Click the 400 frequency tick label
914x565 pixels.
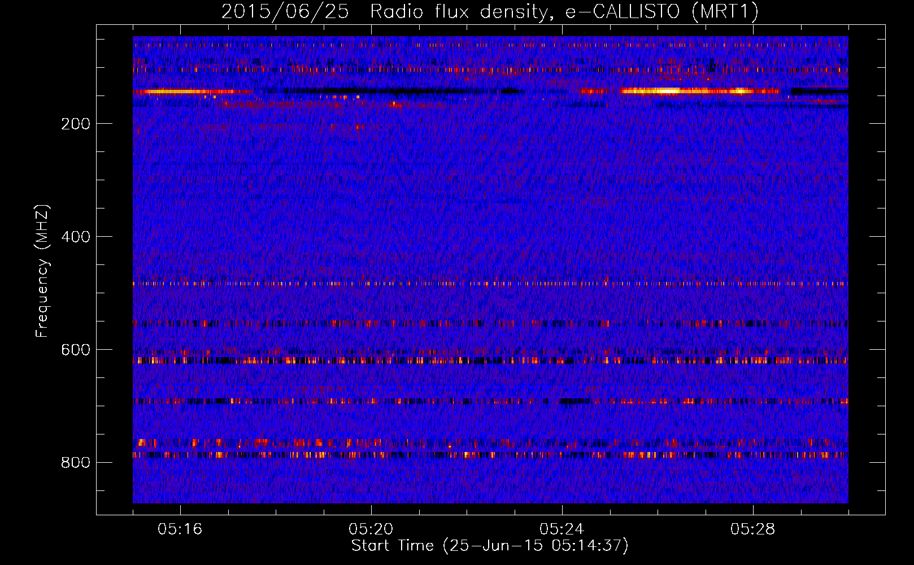coord(76,237)
